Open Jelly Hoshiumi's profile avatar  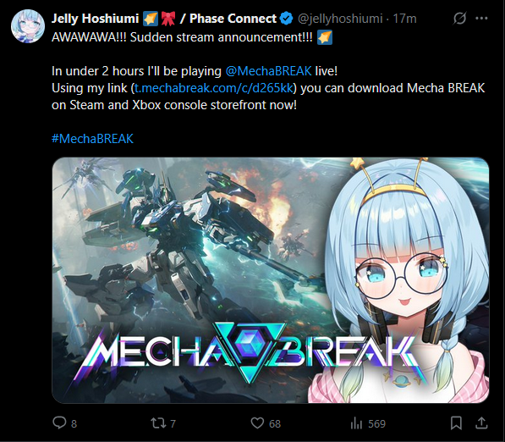click(28, 26)
